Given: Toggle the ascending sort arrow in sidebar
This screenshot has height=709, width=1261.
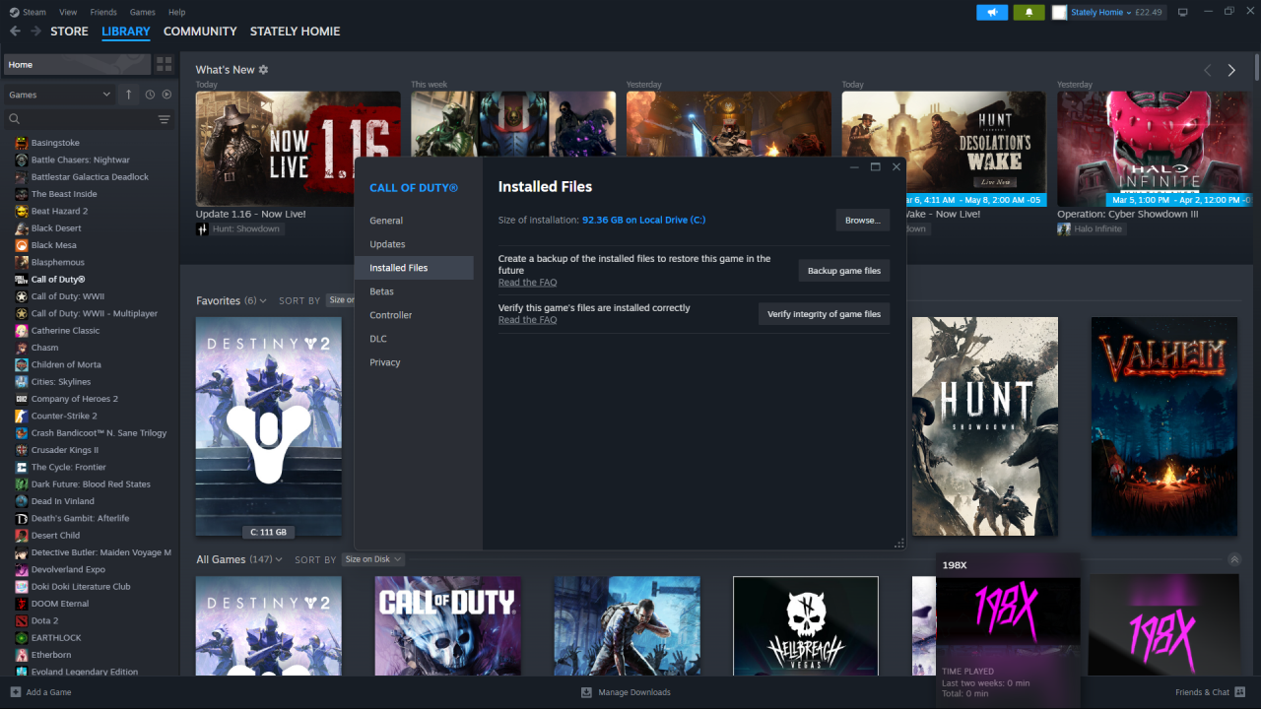Looking at the screenshot, I should click(x=128, y=95).
